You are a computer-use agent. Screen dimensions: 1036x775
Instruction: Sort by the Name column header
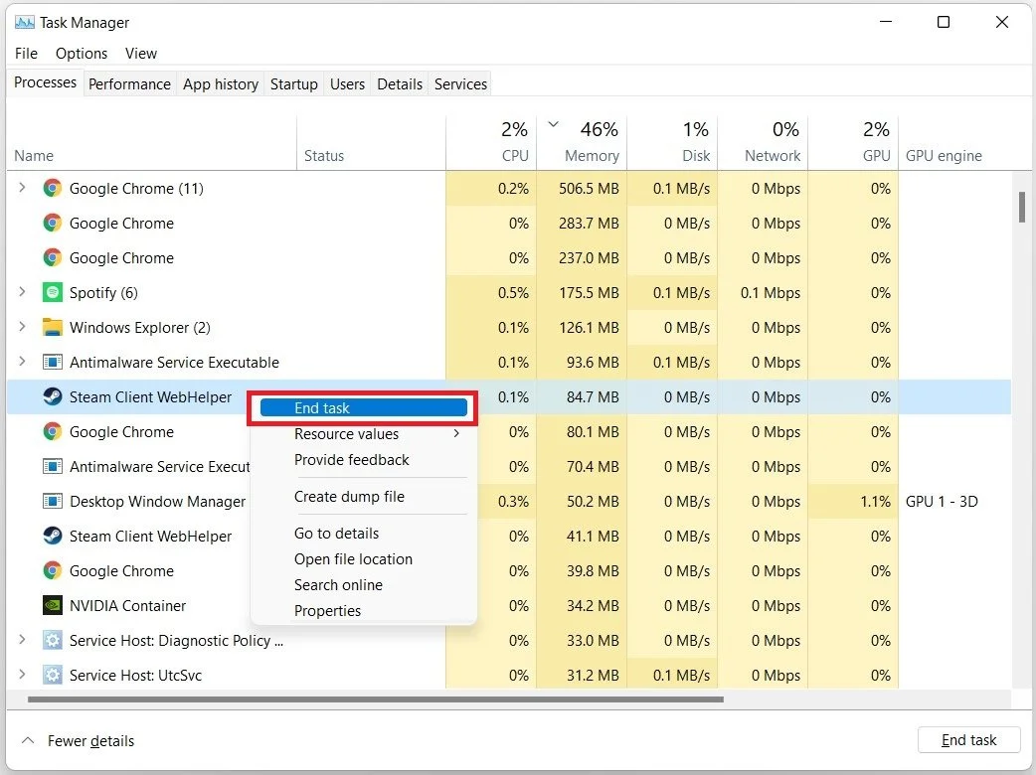click(152, 143)
